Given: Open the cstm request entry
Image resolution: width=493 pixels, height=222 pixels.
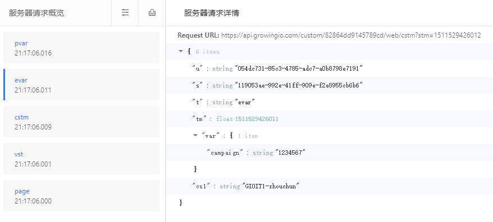Looking at the screenshot, I should pos(81,122).
